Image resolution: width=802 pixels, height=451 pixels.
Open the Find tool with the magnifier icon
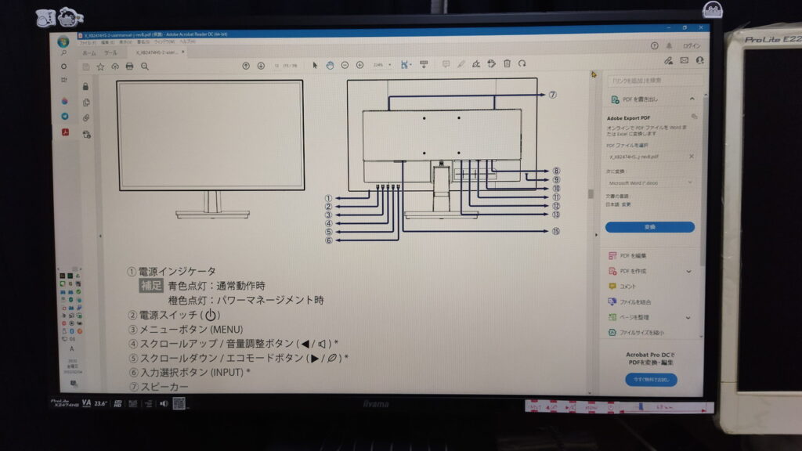click(144, 65)
